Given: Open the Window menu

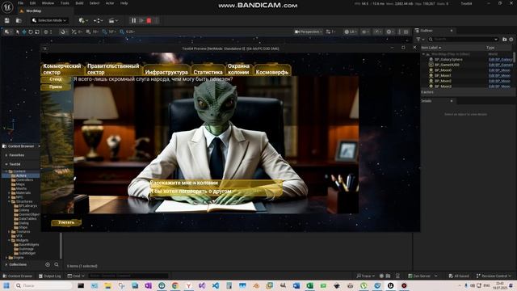Looking at the screenshot, I should point(48,3).
